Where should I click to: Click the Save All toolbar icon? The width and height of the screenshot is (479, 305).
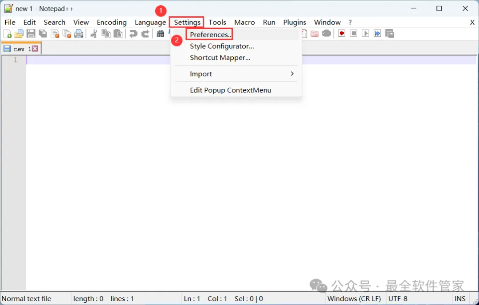pyautogui.click(x=43, y=34)
